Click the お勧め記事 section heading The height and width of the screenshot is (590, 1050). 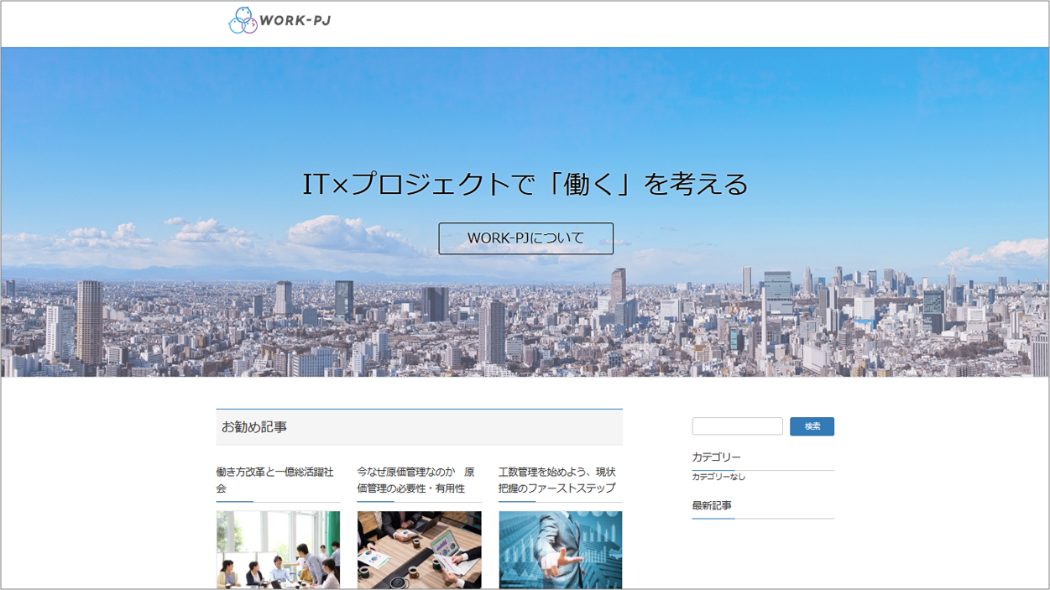(x=254, y=427)
